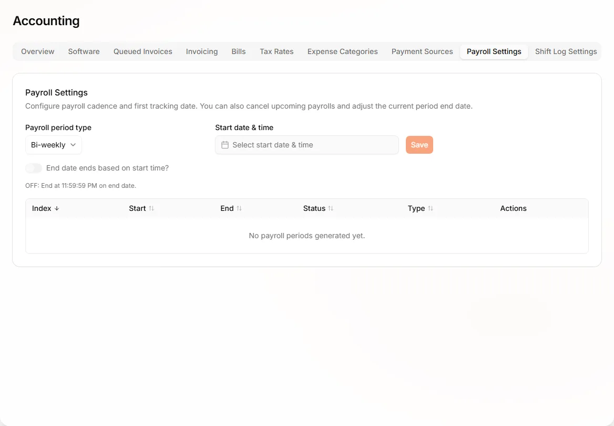The height and width of the screenshot is (426, 614).
Task: Click the Payroll Settings section heading
Action: point(56,93)
